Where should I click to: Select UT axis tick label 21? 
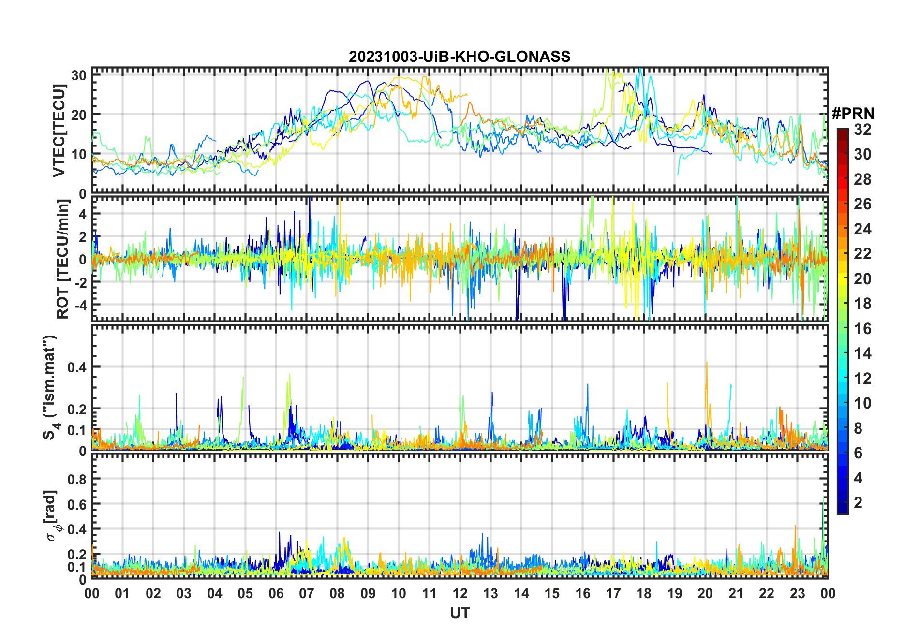pyautogui.click(x=736, y=593)
